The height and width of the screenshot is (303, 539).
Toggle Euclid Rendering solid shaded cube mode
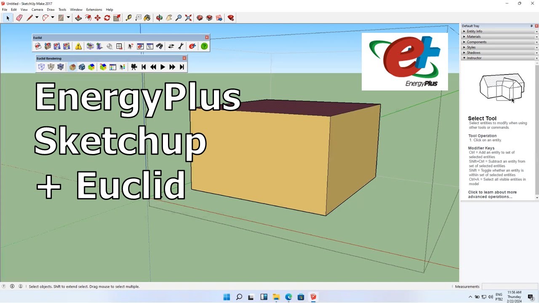tap(61, 67)
